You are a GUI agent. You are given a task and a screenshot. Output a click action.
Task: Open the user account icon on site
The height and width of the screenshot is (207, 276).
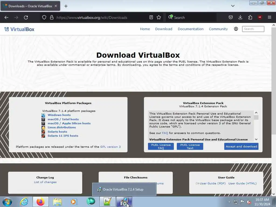pyautogui.click(x=236, y=29)
